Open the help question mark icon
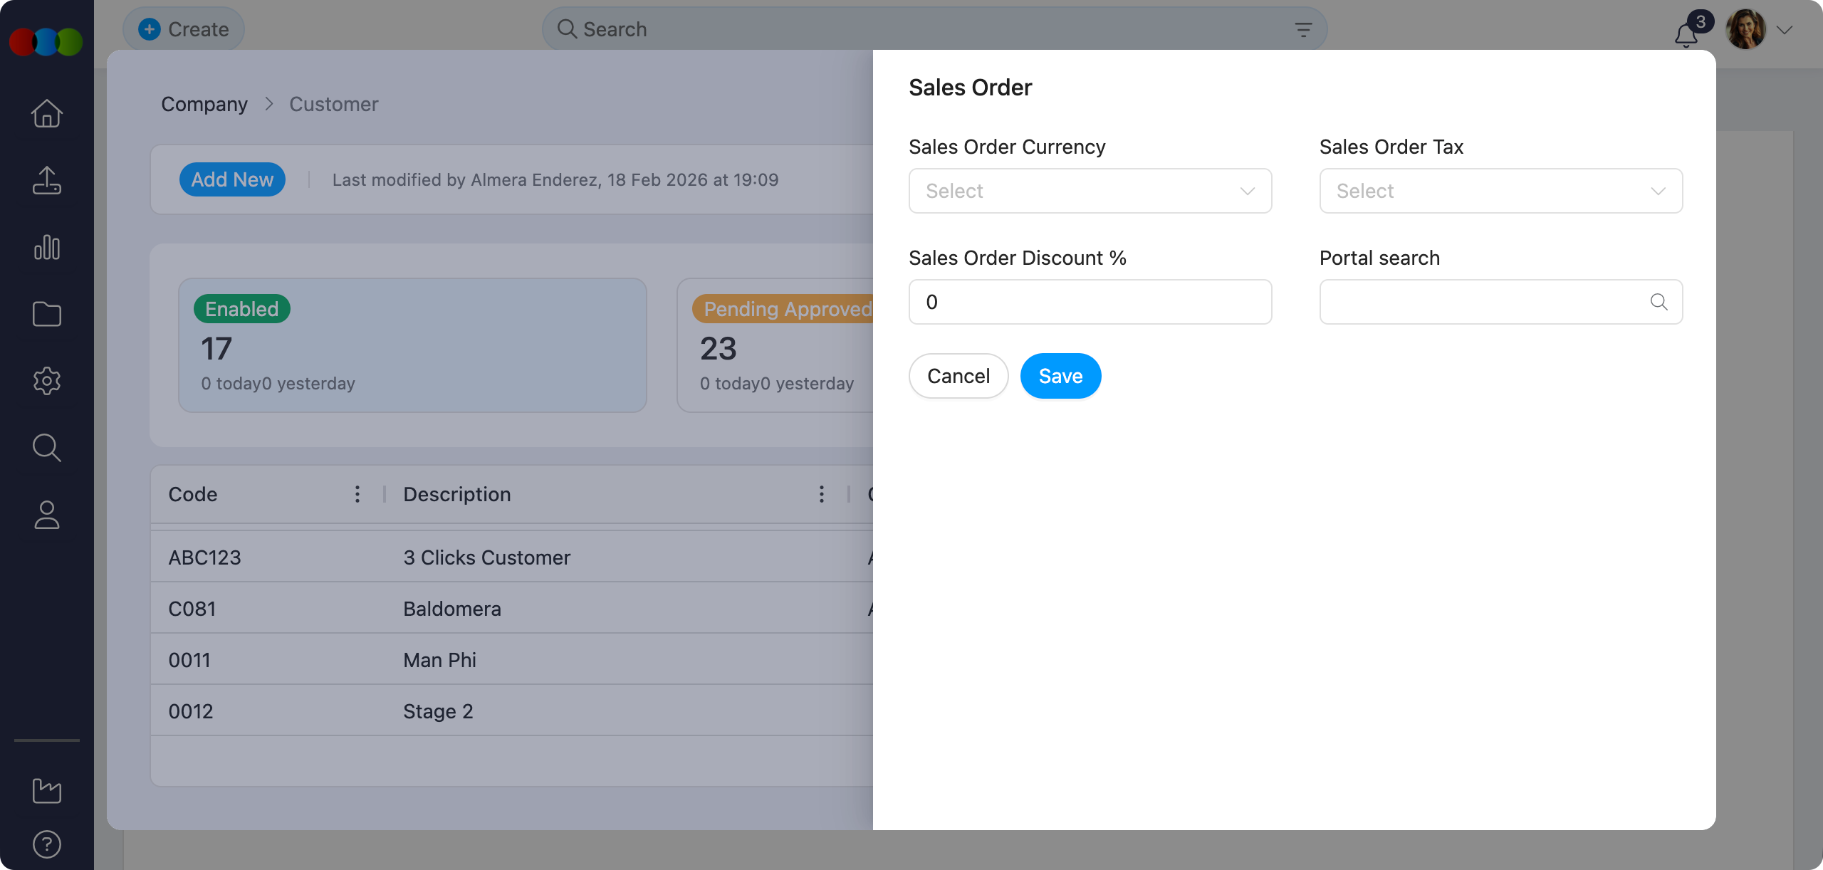This screenshot has height=870, width=1823. (46, 844)
